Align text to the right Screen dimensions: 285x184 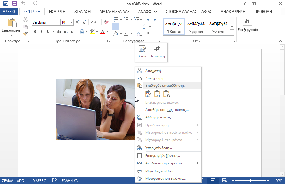(x=129, y=27)
